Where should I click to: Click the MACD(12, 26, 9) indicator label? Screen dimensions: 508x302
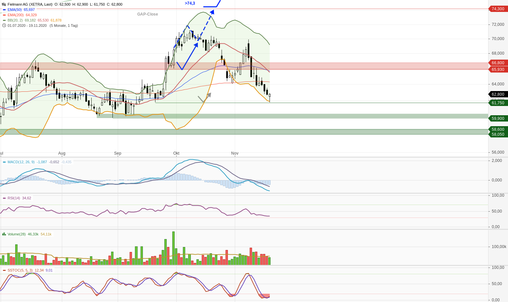[21, 162]
